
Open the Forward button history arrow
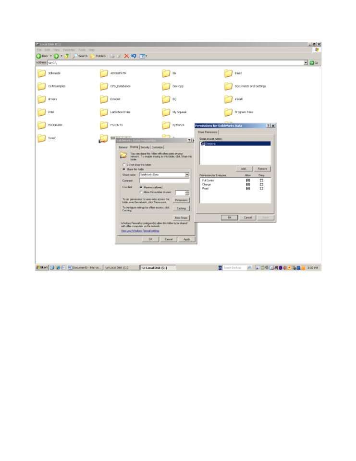coord(61,56)
